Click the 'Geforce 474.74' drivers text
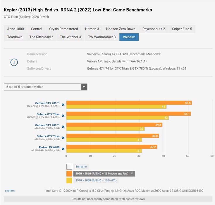This screenshot has height=205, width=215. 137,68
